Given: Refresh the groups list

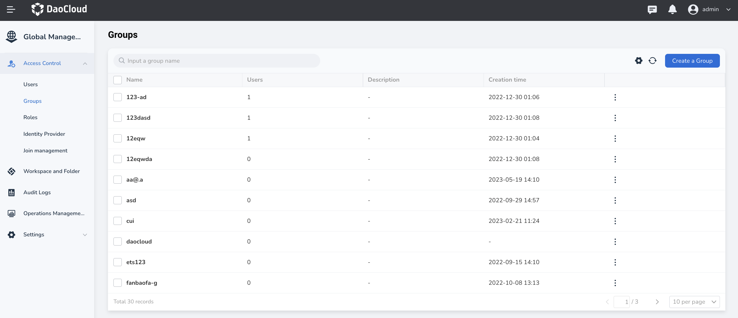Looking at the screenshot, I should pos(652,61).
